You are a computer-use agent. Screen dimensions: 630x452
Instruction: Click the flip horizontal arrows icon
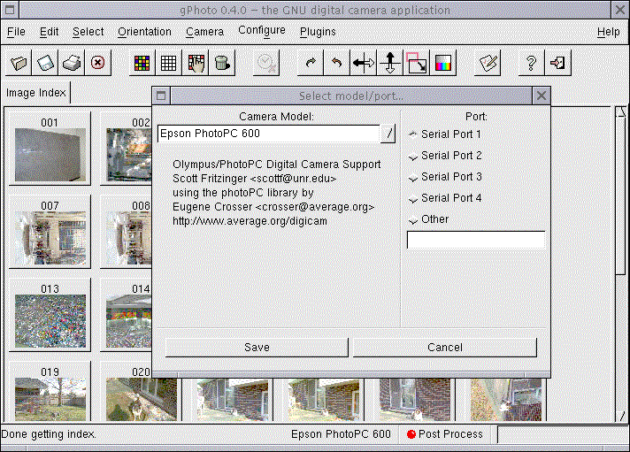(x=363, y=63)
